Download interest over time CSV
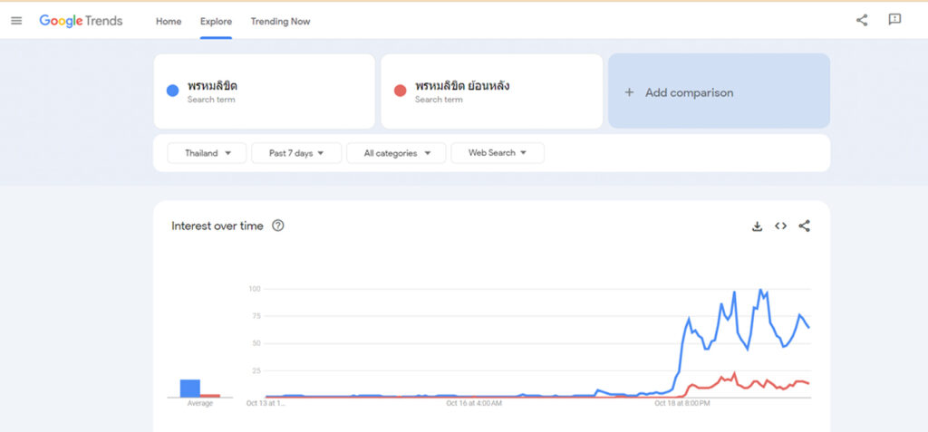Viewport: 928px width, 432px height. pyautogui.click(x=757, y=226)
